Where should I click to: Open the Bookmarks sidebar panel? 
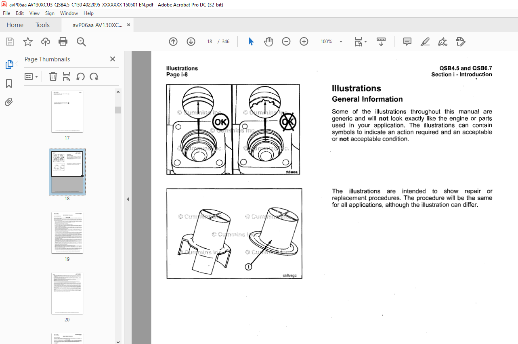pos(9,84)
